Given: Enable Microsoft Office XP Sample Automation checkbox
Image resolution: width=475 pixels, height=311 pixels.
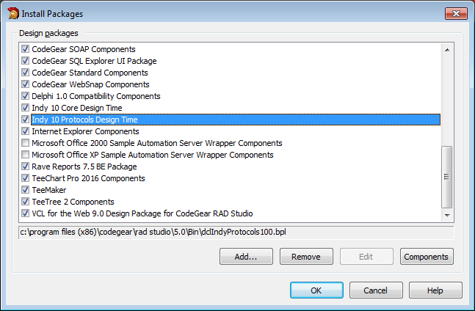Looking at the screenshot, I should click(x=26, y=155).
